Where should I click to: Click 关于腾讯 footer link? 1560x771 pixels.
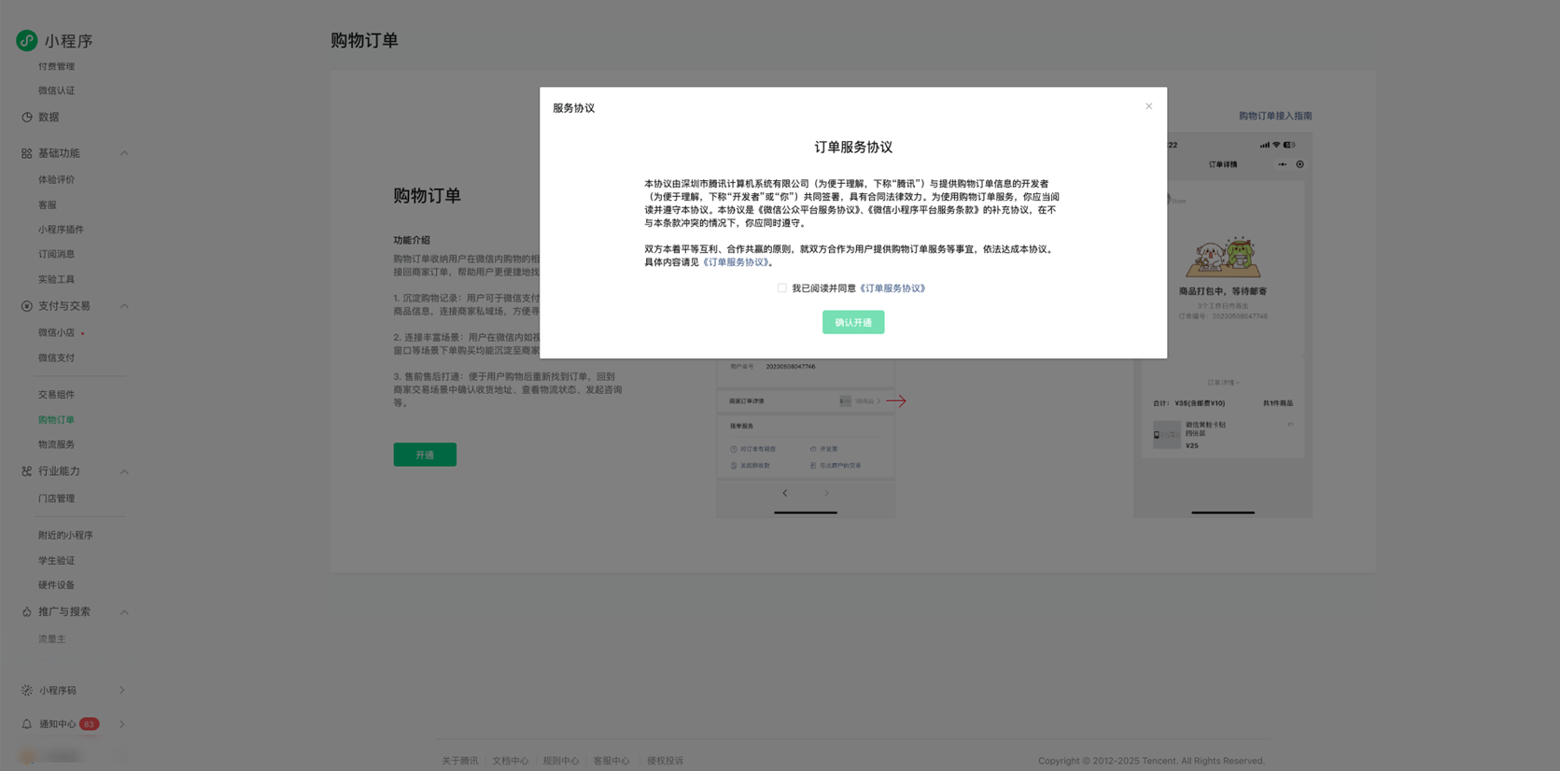tap(460, 761)
